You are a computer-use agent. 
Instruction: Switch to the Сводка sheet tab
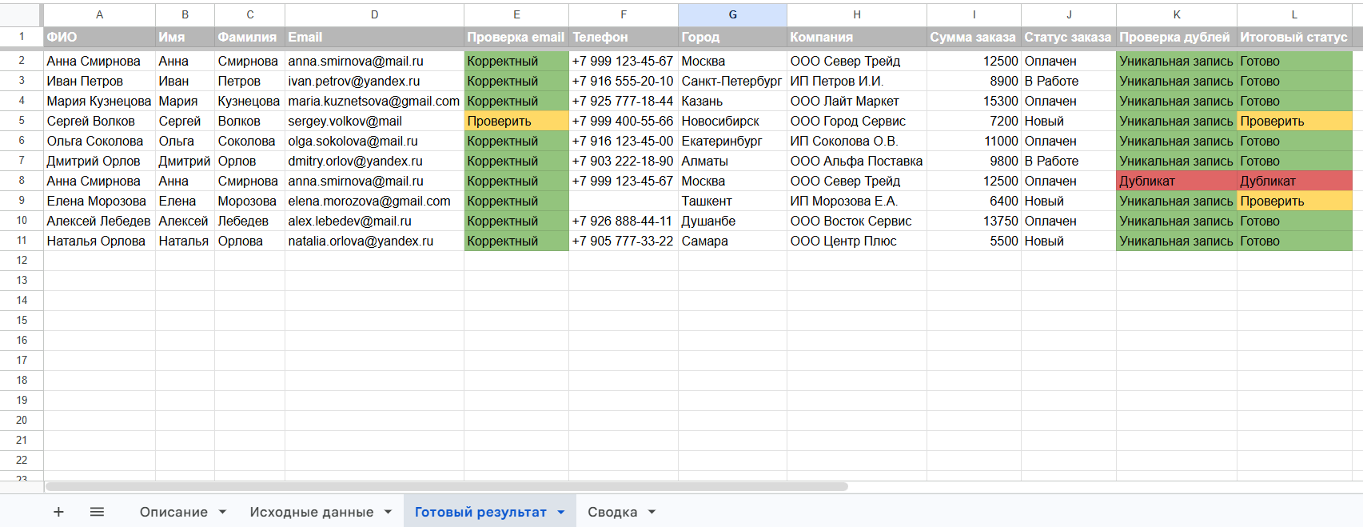coord(612,512)
